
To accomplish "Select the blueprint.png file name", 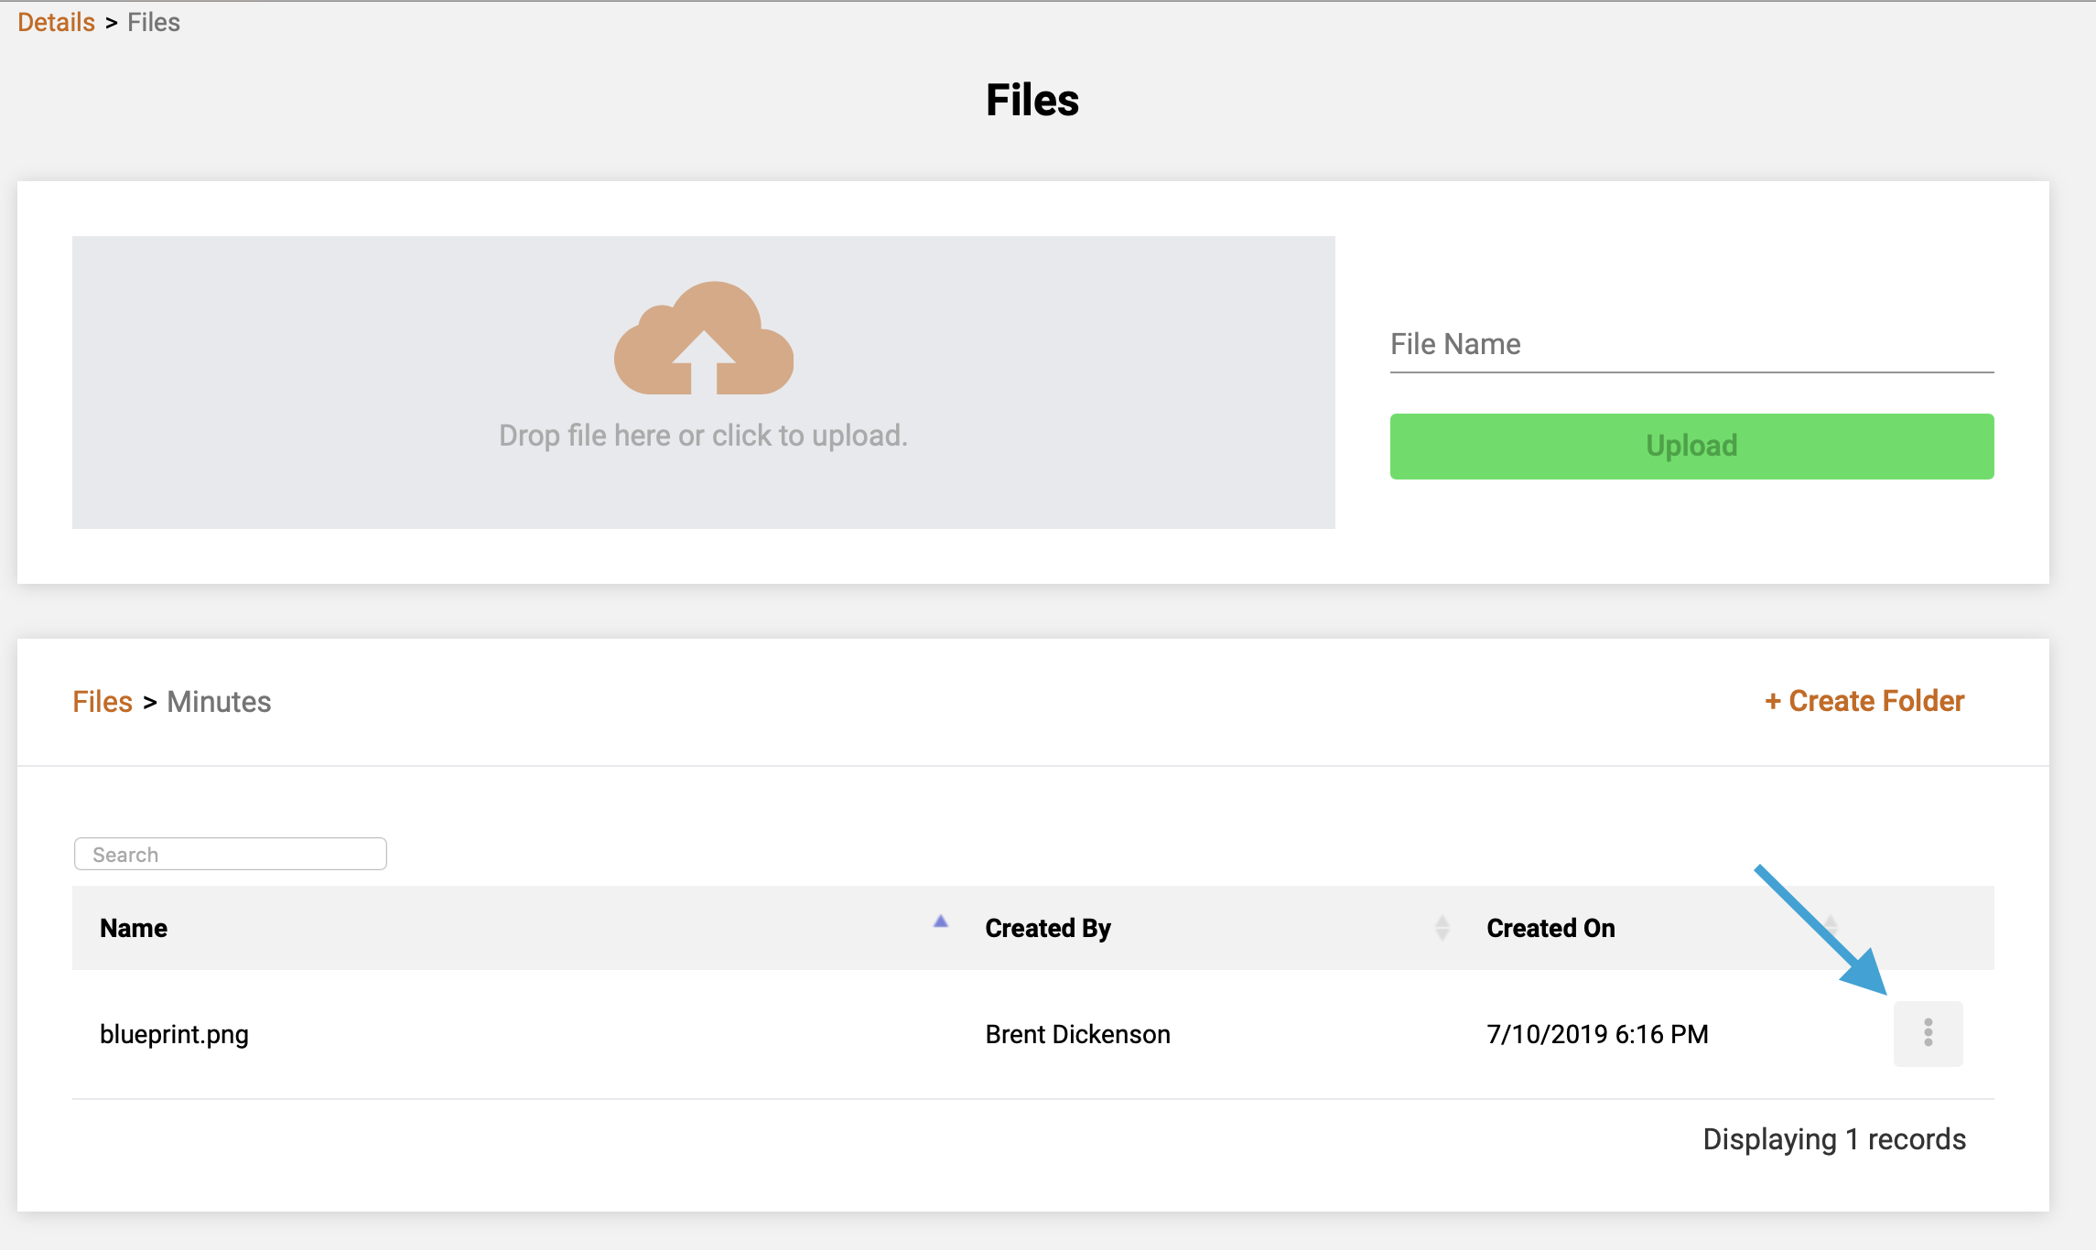I will (x=174, y=1034).
